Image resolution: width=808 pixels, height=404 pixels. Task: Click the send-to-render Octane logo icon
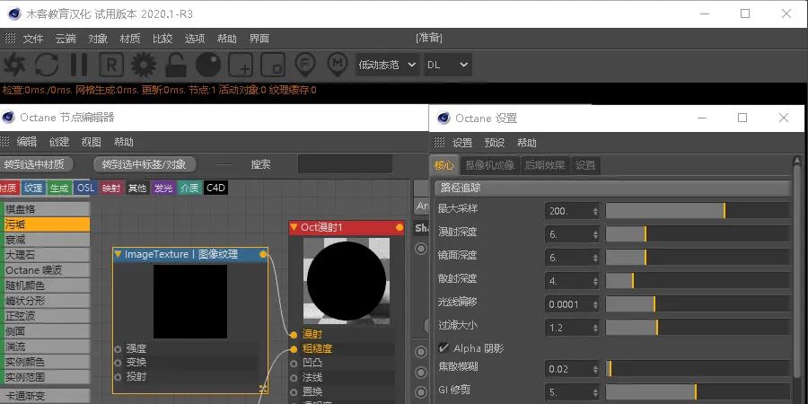(15, 65)
